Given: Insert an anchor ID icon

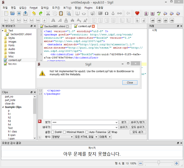Looking at the screenshot, I should click(x=113, y=13).
